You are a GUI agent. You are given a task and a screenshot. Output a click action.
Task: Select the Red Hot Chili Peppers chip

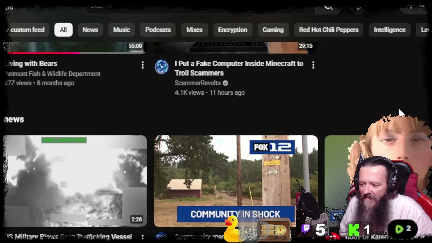click(329, 30)
